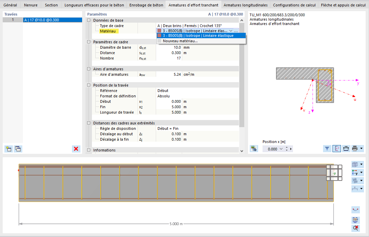Open the Enrobage de béton tab

point(146,5)
